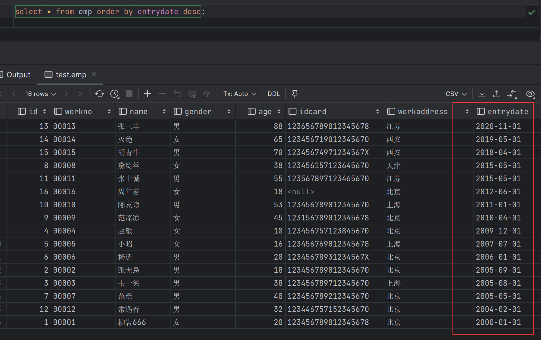This screenshot has width=541, height=340.
Task: Sort by the gender column arrows
Action: pos(229,111)
